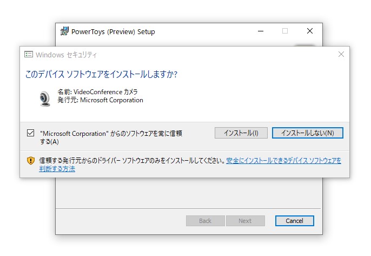Click the maximize button of PowerToys Setup
371x256 pixels.
click(x=285, y=31)
